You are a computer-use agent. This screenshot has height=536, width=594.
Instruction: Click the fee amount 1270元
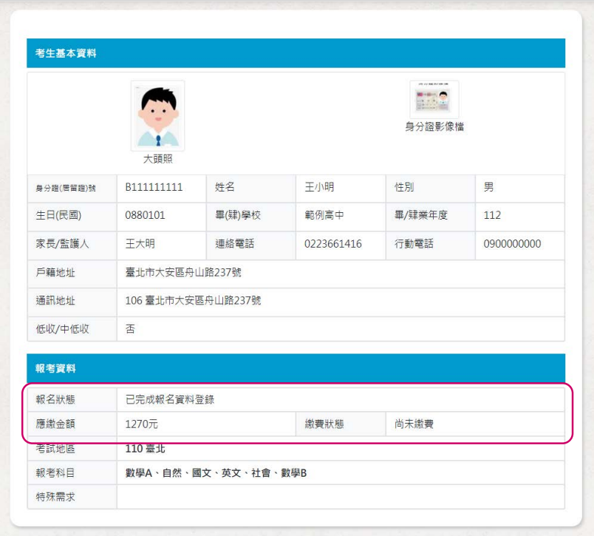142,424
